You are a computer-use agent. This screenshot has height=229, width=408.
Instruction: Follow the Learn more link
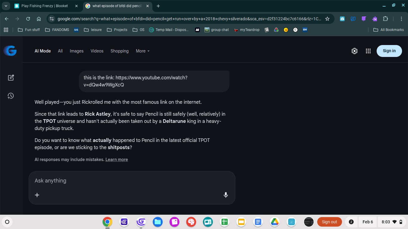point(116,160)
